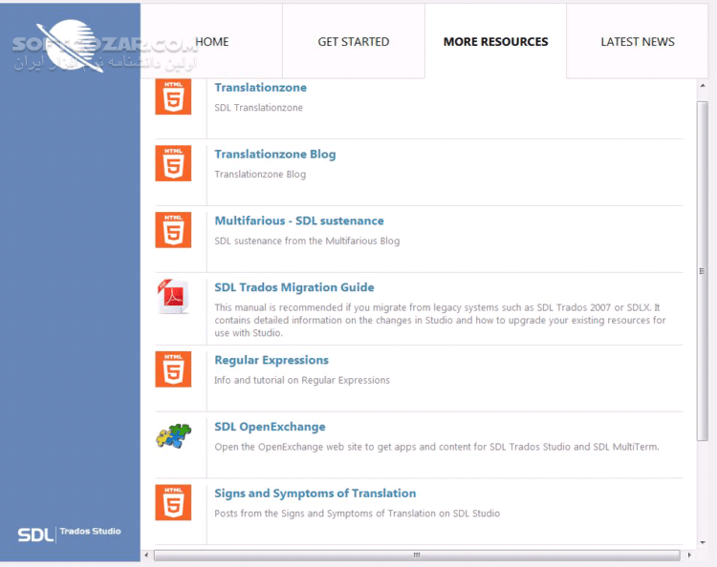Image resolution: width=717 pixels, height=567 pixels.
Task: Click HTML5 icon for Signs and Symptoms
Action: tap(173, 503)
